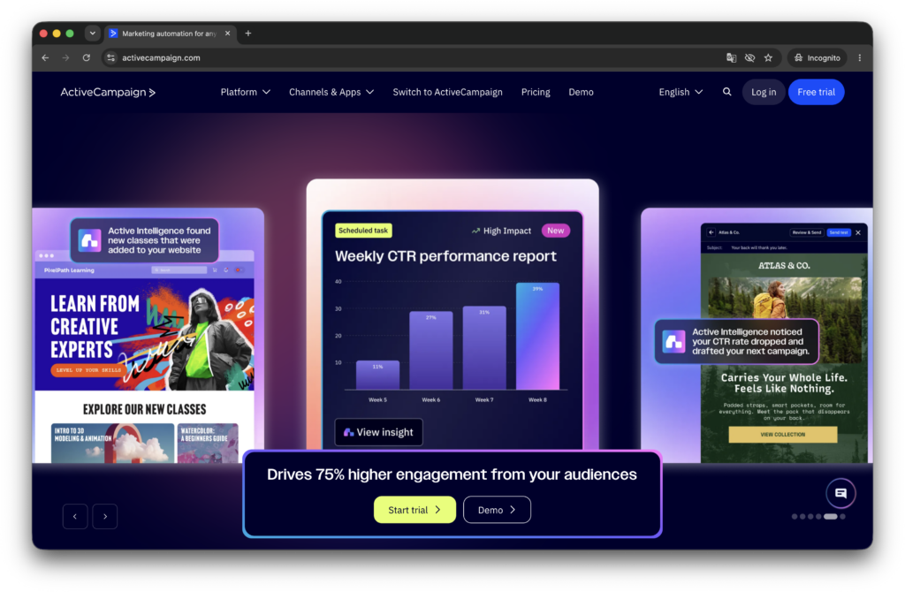
Task: Click the Drives 75% higher engagement headline
Action: point(452,474)
